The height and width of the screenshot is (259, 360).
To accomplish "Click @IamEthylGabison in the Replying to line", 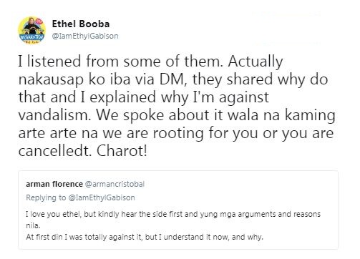I will (x=102, y=197).
